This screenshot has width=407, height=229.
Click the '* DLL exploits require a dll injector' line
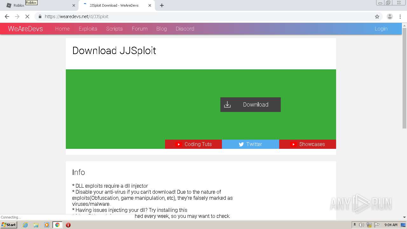(x=110, y=186)
